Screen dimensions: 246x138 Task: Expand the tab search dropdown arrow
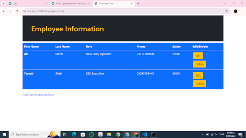[4, 4]
